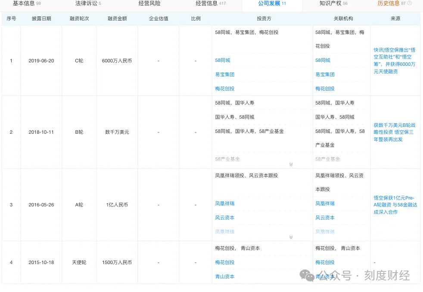Open the 经营信息 tab
This screenshot has width=423, height=292.
[211, 3]
